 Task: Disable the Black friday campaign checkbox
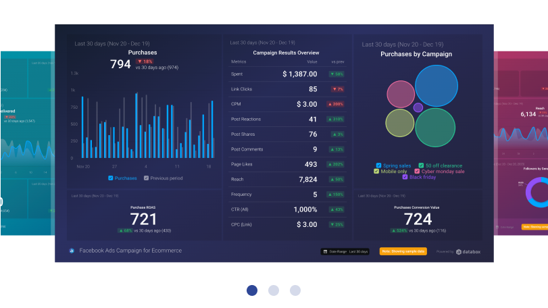pyautogui.click(x=405, y=177)
